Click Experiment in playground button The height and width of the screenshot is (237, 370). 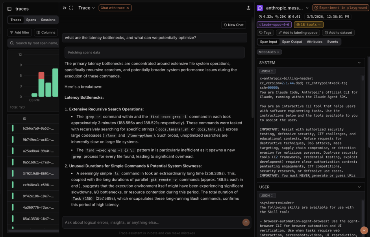(341, 8)
